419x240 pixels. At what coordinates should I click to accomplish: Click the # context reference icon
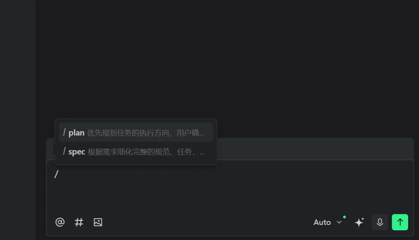point(79,222)
